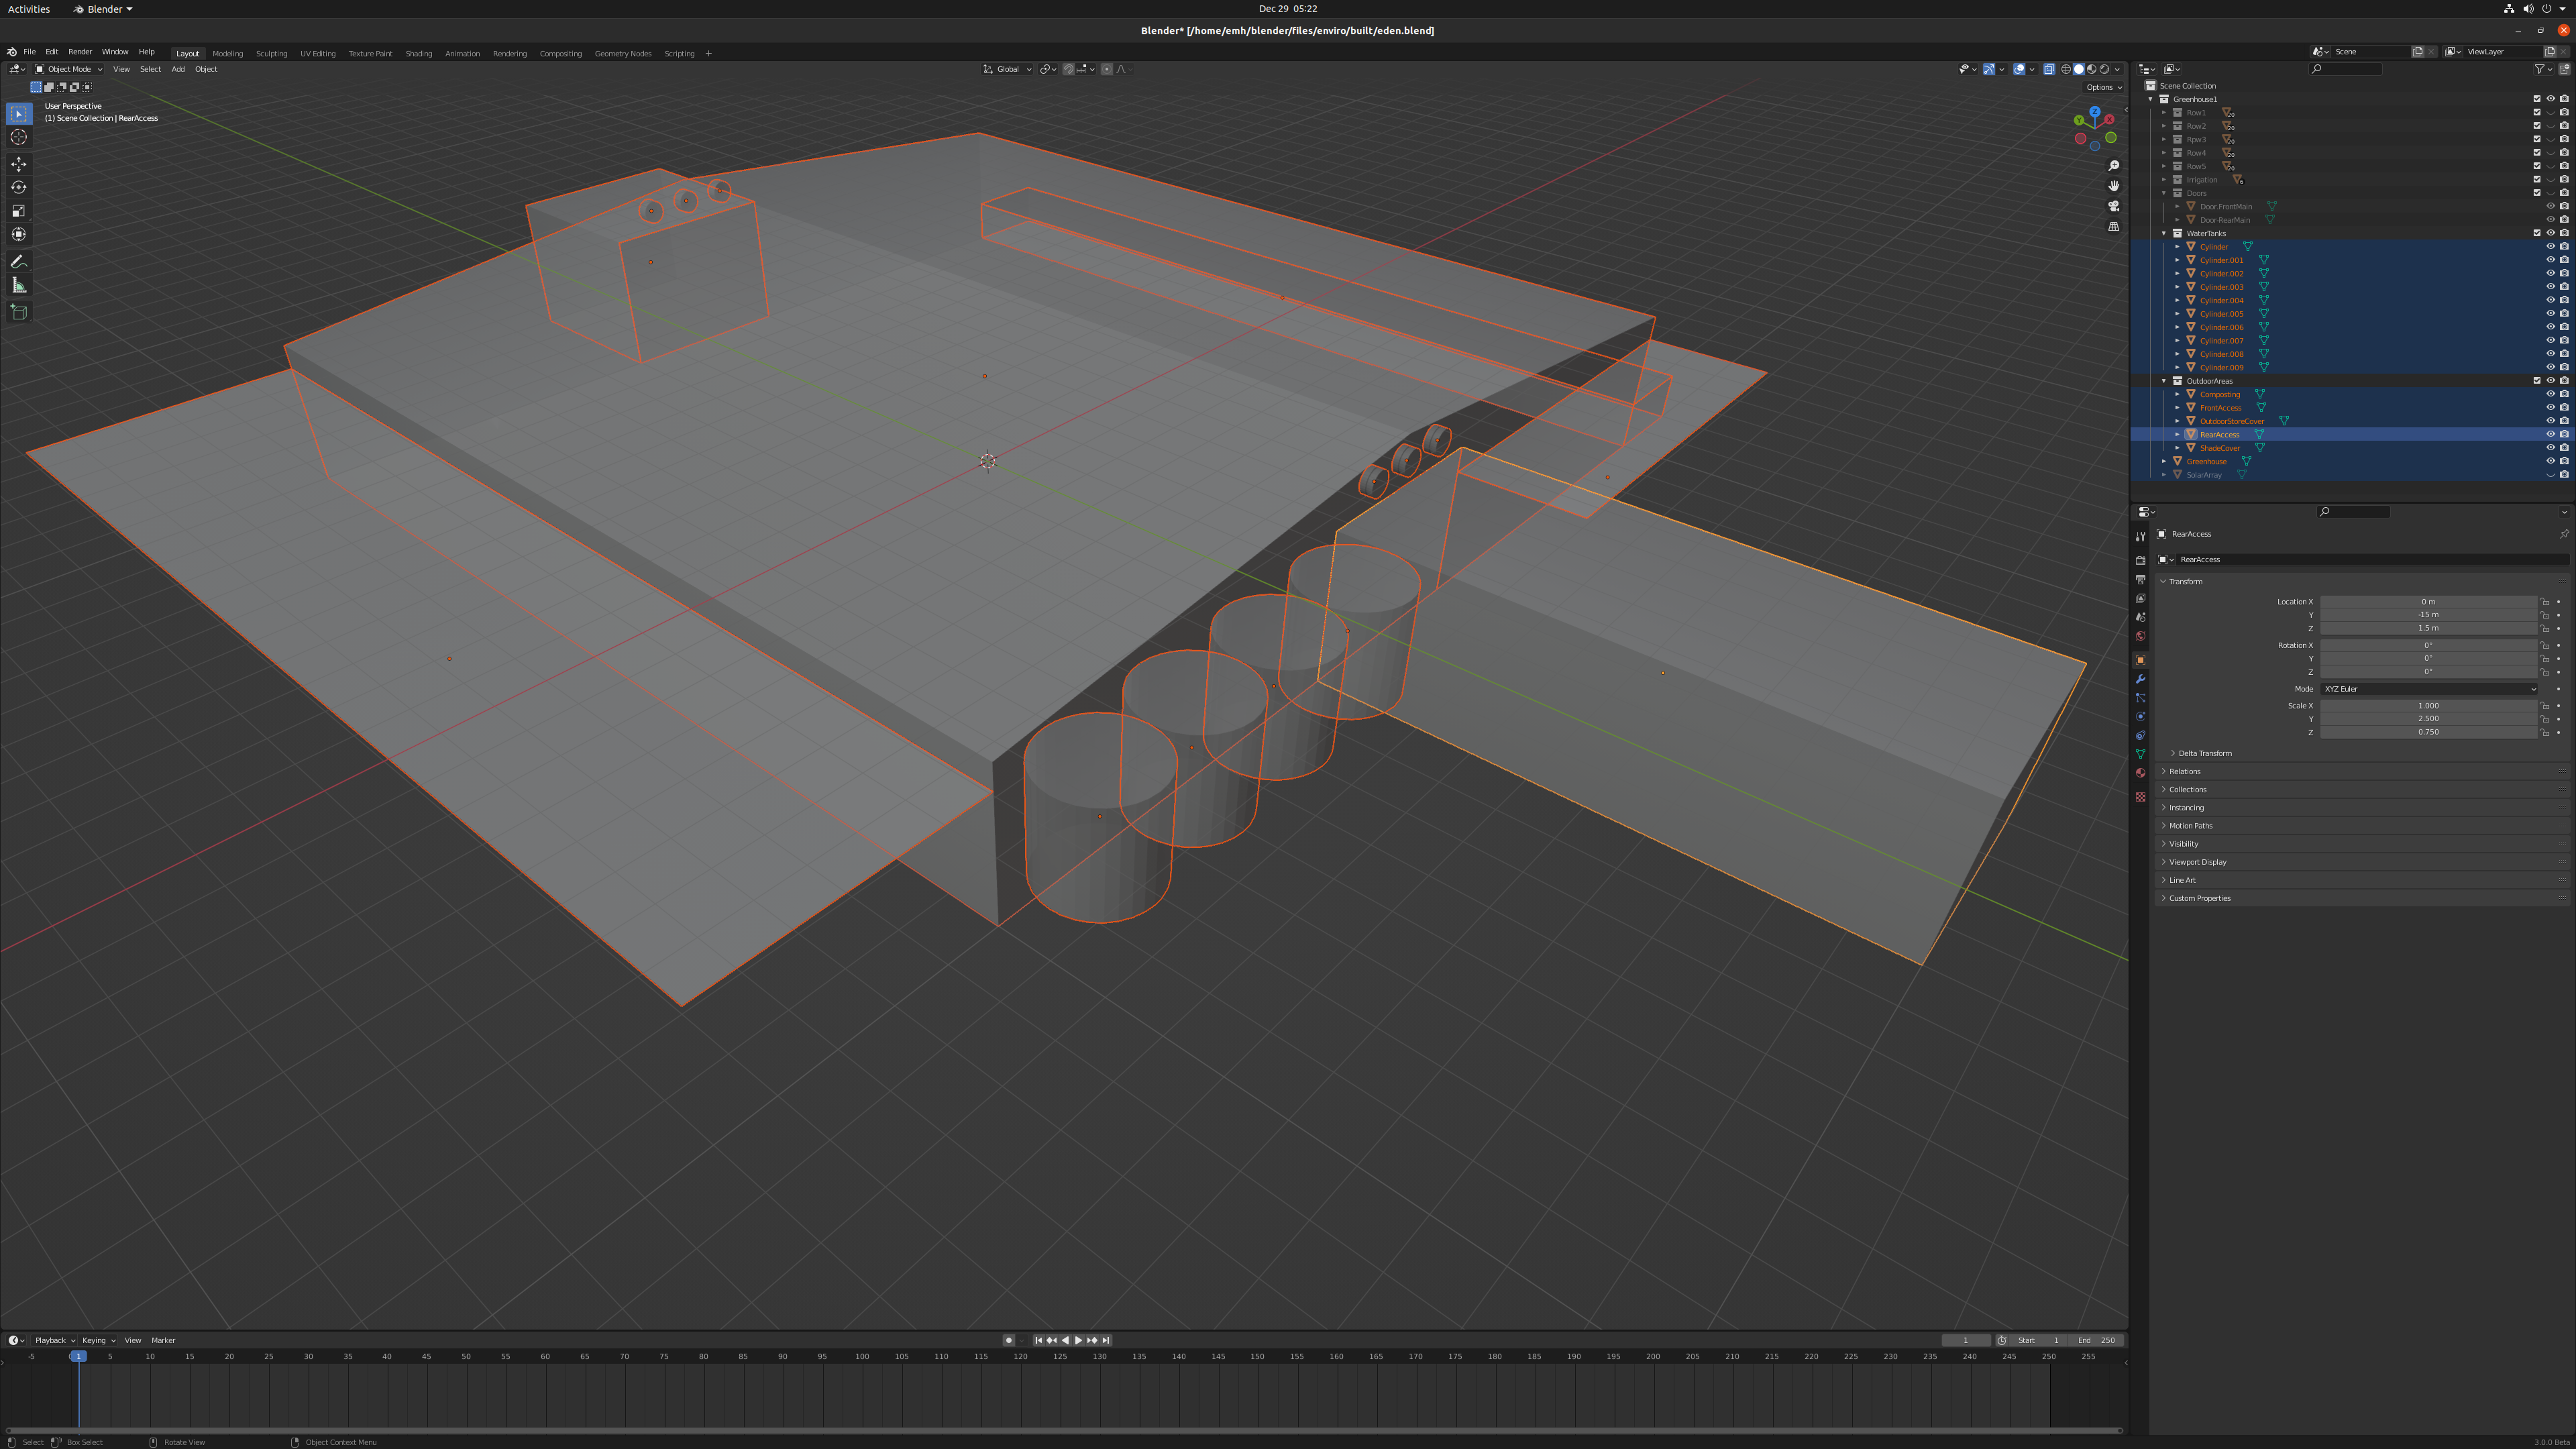Collapse the Greenhouse1 collection
Image resolution: width=2576 pixels, height=1449 pixels.
(2151, 99)
